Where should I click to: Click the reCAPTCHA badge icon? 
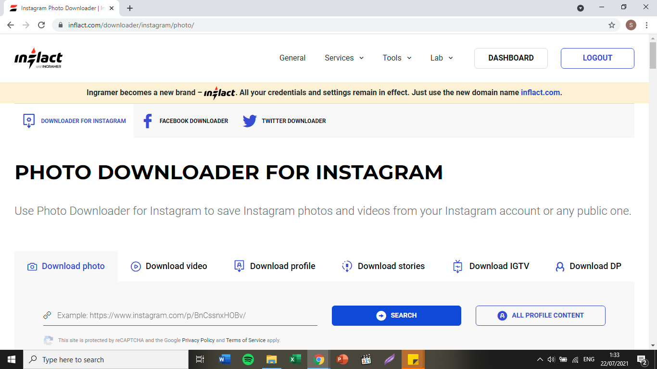tap(49, 340)
